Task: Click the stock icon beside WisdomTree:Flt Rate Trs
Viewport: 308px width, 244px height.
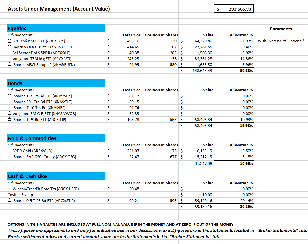Action: coord(9,189)
